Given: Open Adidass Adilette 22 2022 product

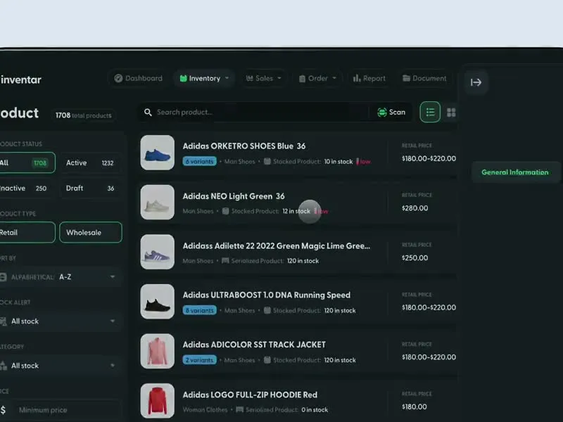Looking at the screenshot, I should click(277, 245).
